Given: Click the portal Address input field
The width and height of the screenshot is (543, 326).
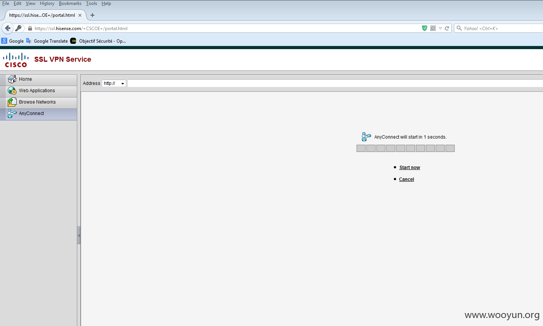Looking at the screenshot, I should click(x=335, y=83).
